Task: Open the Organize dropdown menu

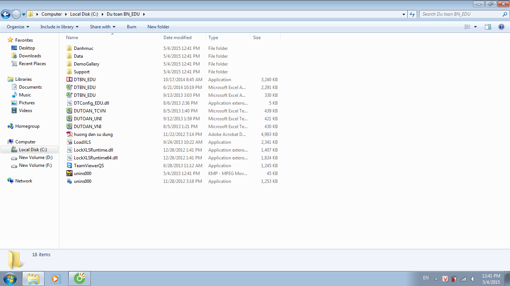Action: 18,27
